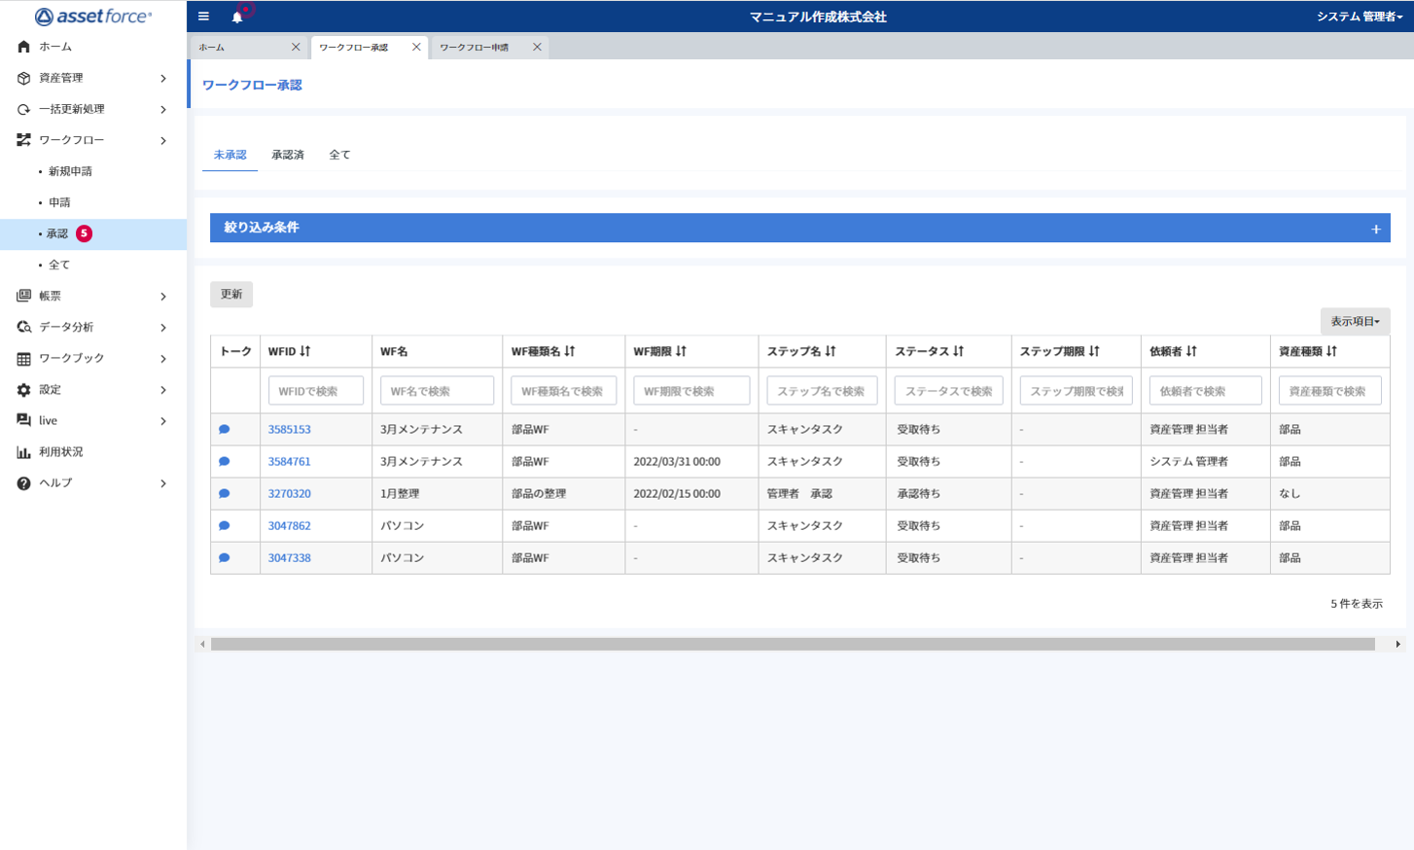
Task: Sort by ステップ期限 column arrows
Action: point(1094,351)
